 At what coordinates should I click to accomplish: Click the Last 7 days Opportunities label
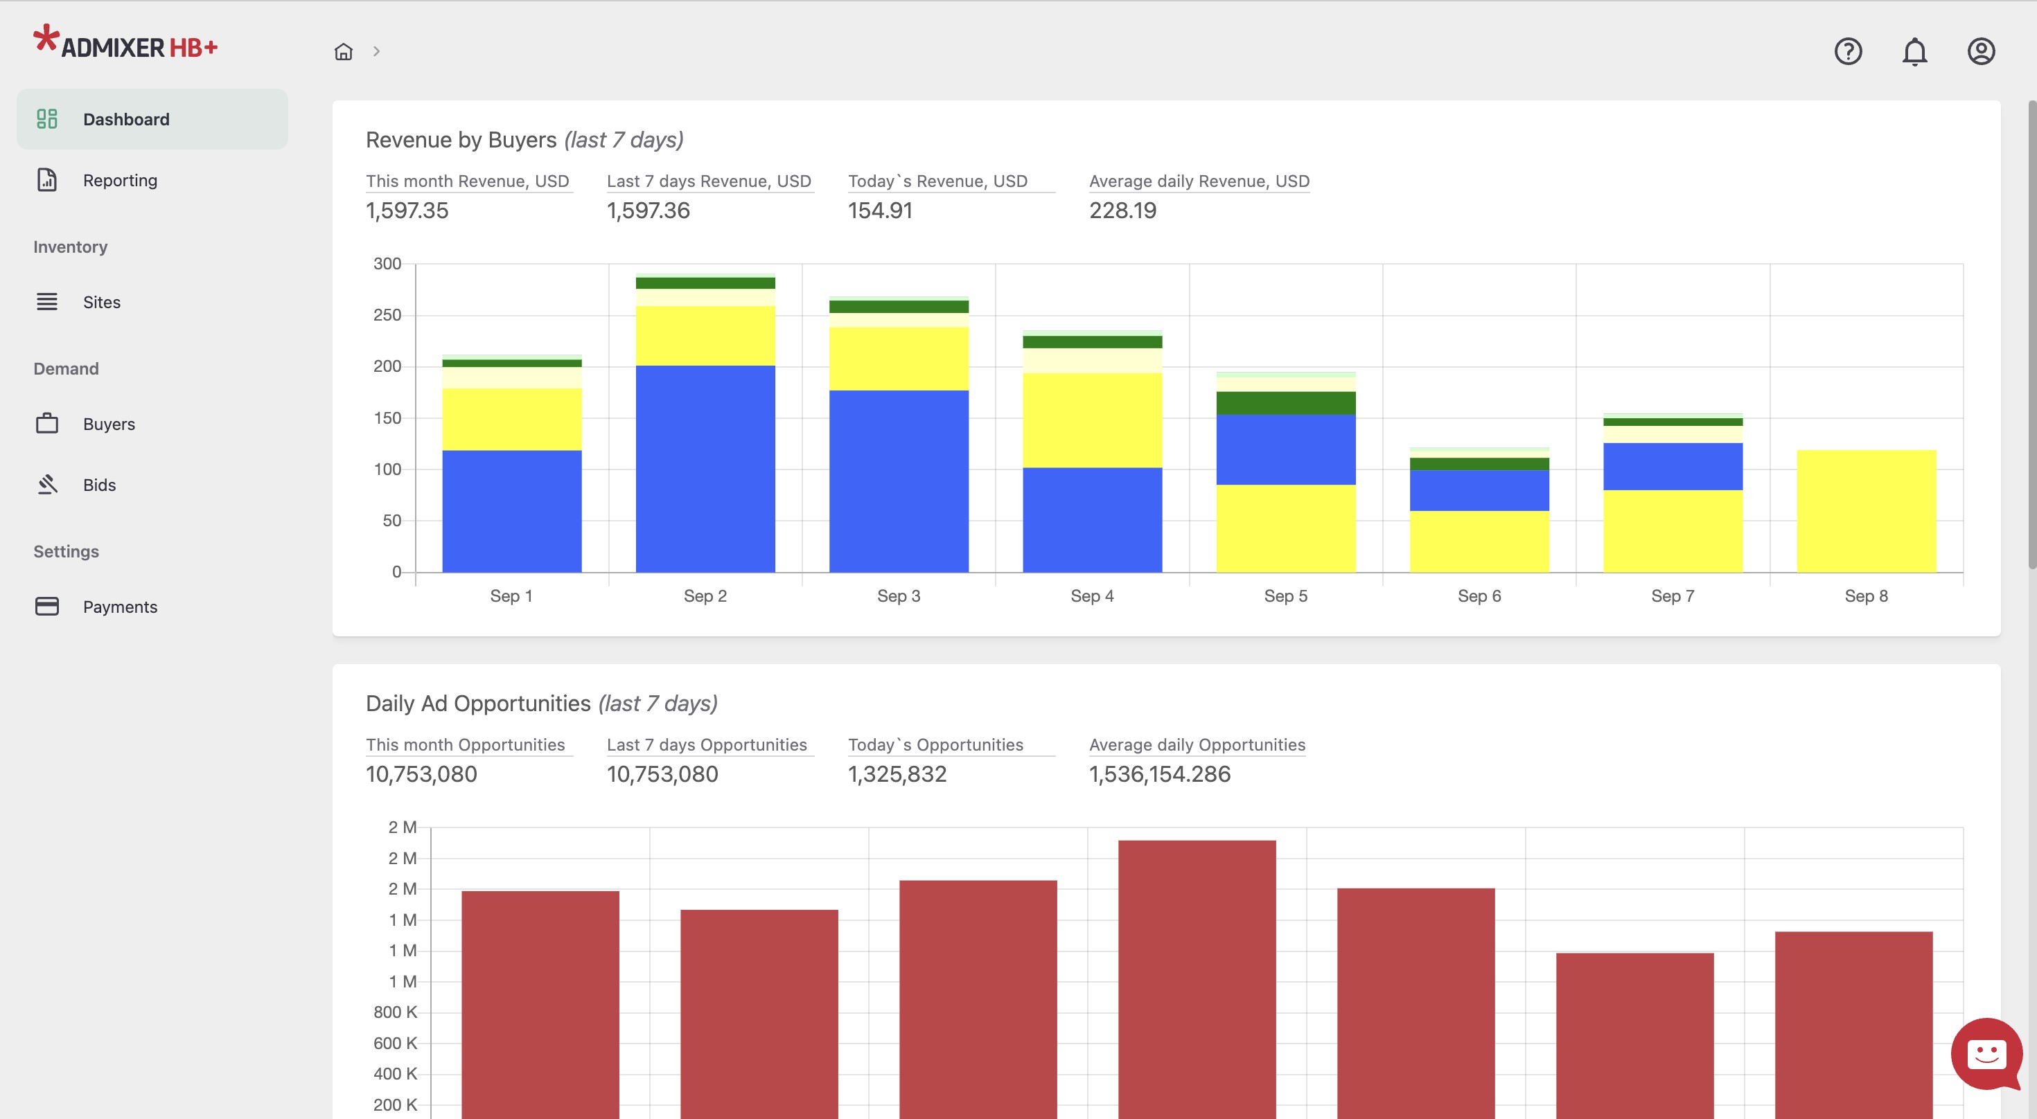pyautogui.click(x=706, y=744)
